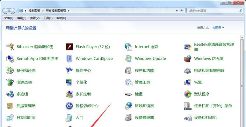The image size is (246, 127).
Task: Open the 电源选项 link text
Action: click(x=24, y=82)
